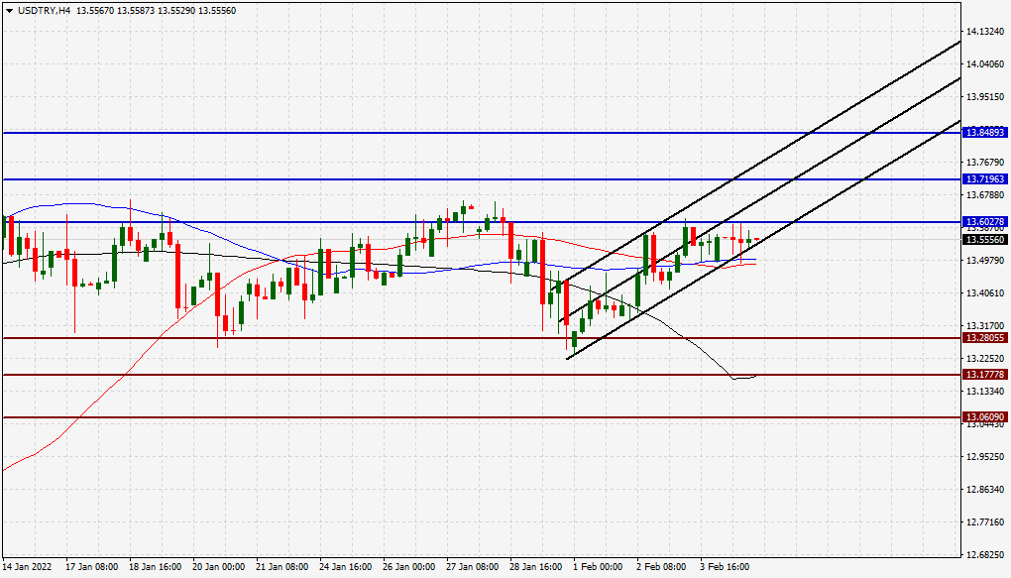
Task: Select the 3 Feb 16:00 time label
Action: coord(725,567)
